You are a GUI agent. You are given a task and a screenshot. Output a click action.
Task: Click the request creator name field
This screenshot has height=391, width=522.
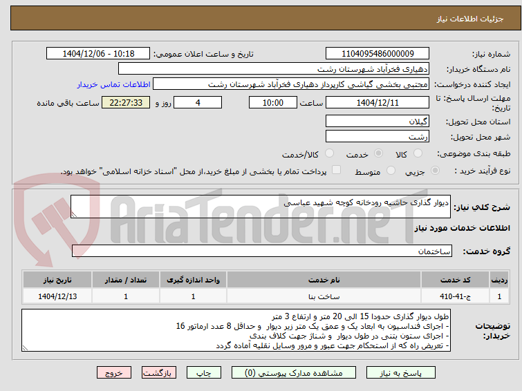point(291,84)
